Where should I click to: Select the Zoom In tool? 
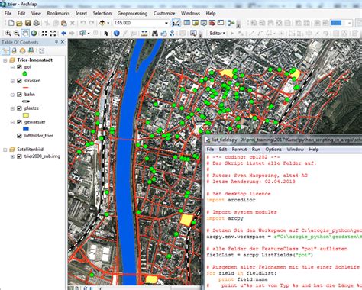point(8,33)
